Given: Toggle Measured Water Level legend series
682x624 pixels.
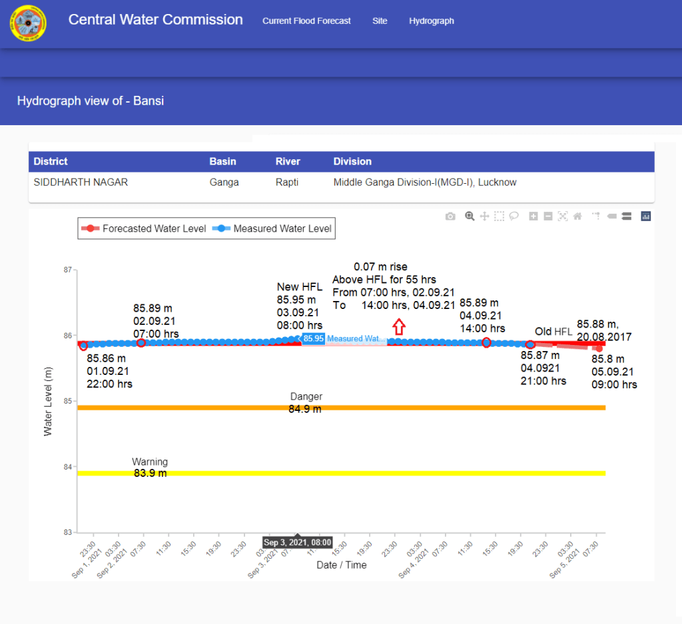Looking at the screenshot, I should click(x=273, y=228).
